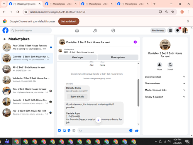Expand Chat members section
193x145 pixels.
(x=165, y=84)
